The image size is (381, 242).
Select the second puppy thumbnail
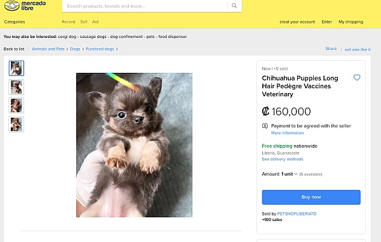pos(17,87)
